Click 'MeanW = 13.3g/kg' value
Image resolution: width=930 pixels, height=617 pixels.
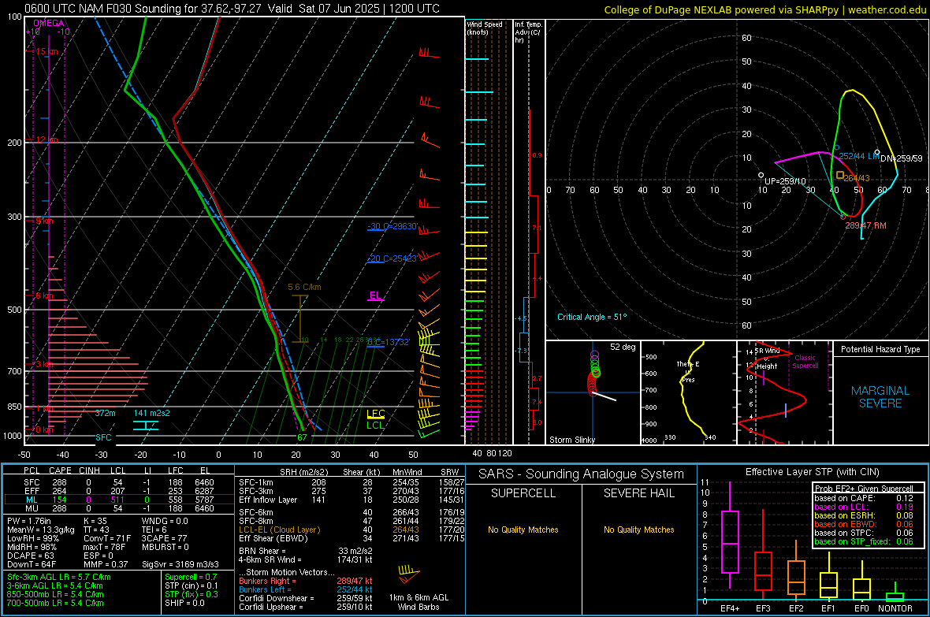point(40,530)
